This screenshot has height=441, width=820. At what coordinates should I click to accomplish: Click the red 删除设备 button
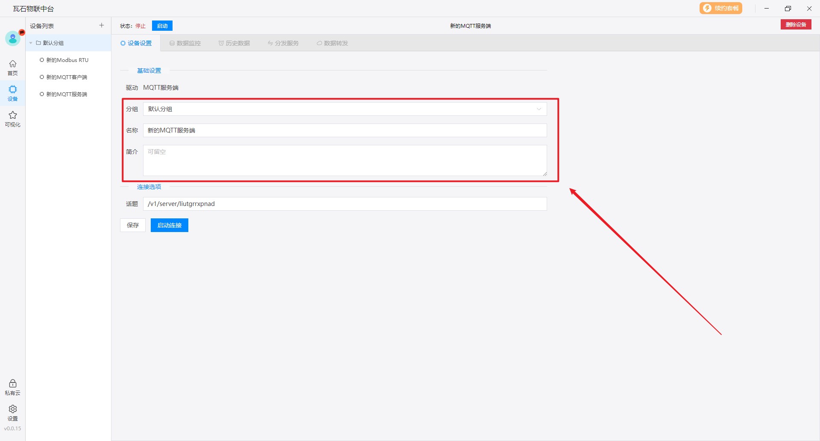click(796, 25)
